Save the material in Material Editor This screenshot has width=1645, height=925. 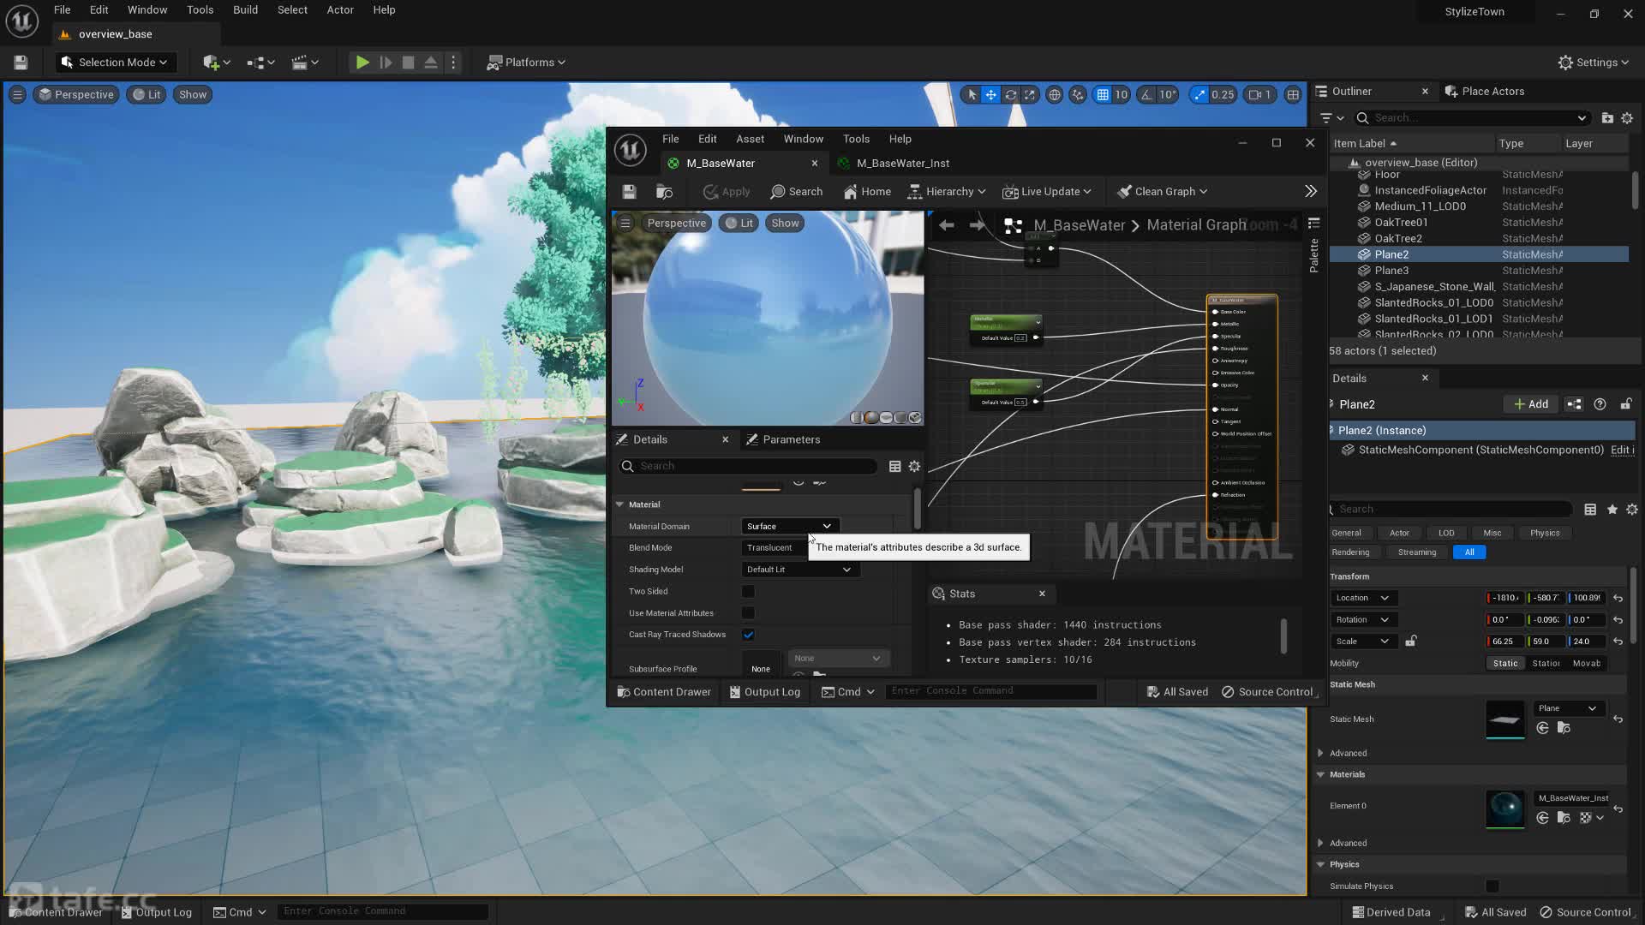click(629, 192)
